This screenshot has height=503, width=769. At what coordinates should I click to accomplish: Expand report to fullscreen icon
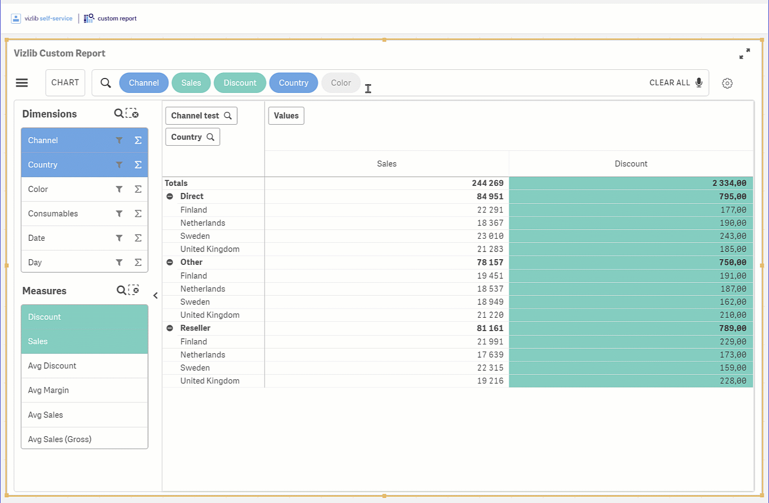744,54
